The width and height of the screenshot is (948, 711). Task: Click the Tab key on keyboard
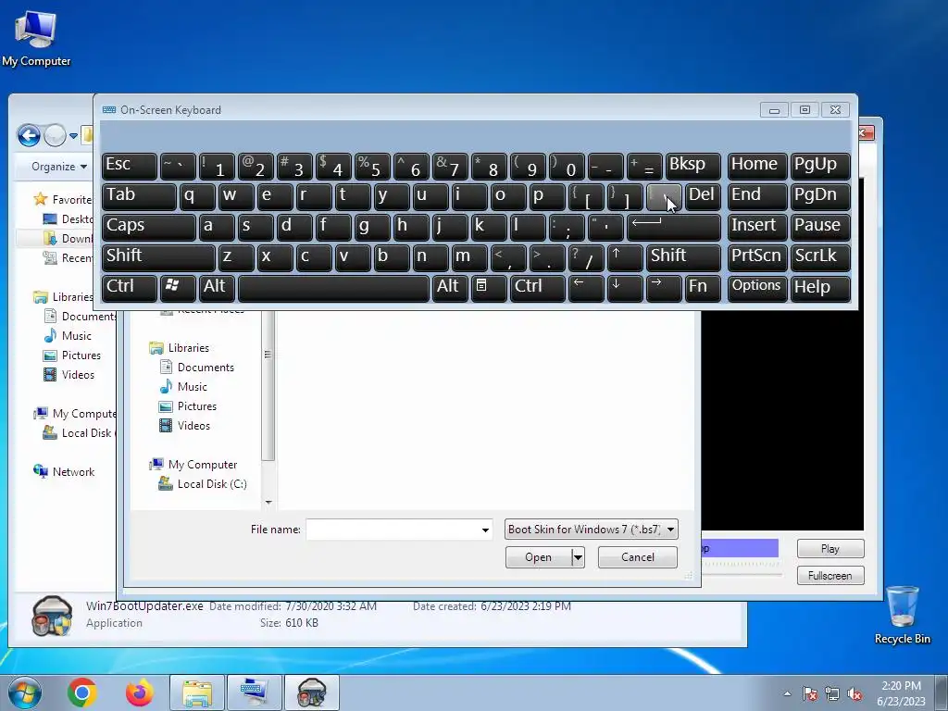point(139,196)
